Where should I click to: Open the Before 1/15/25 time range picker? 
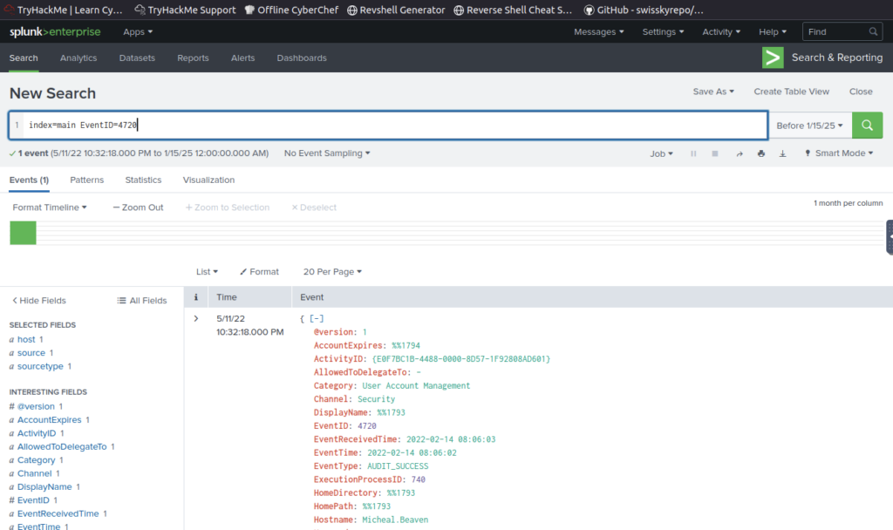click(809, 126)
